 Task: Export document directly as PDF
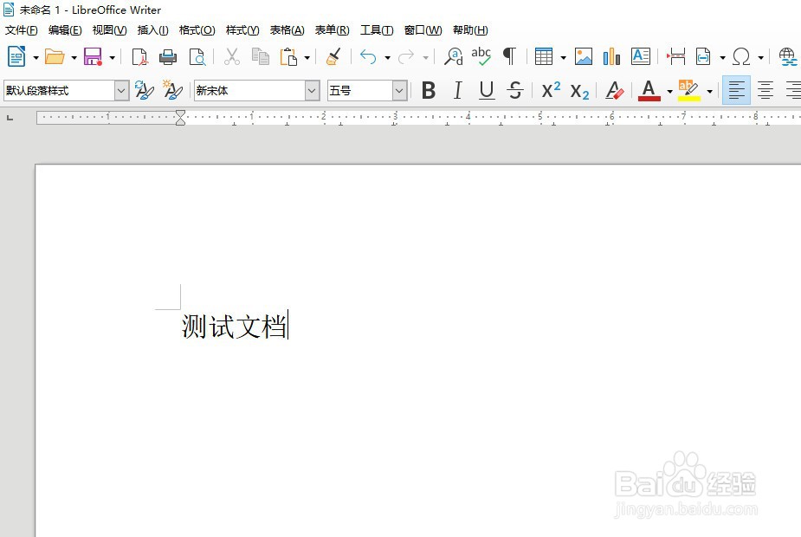[139, 56]
